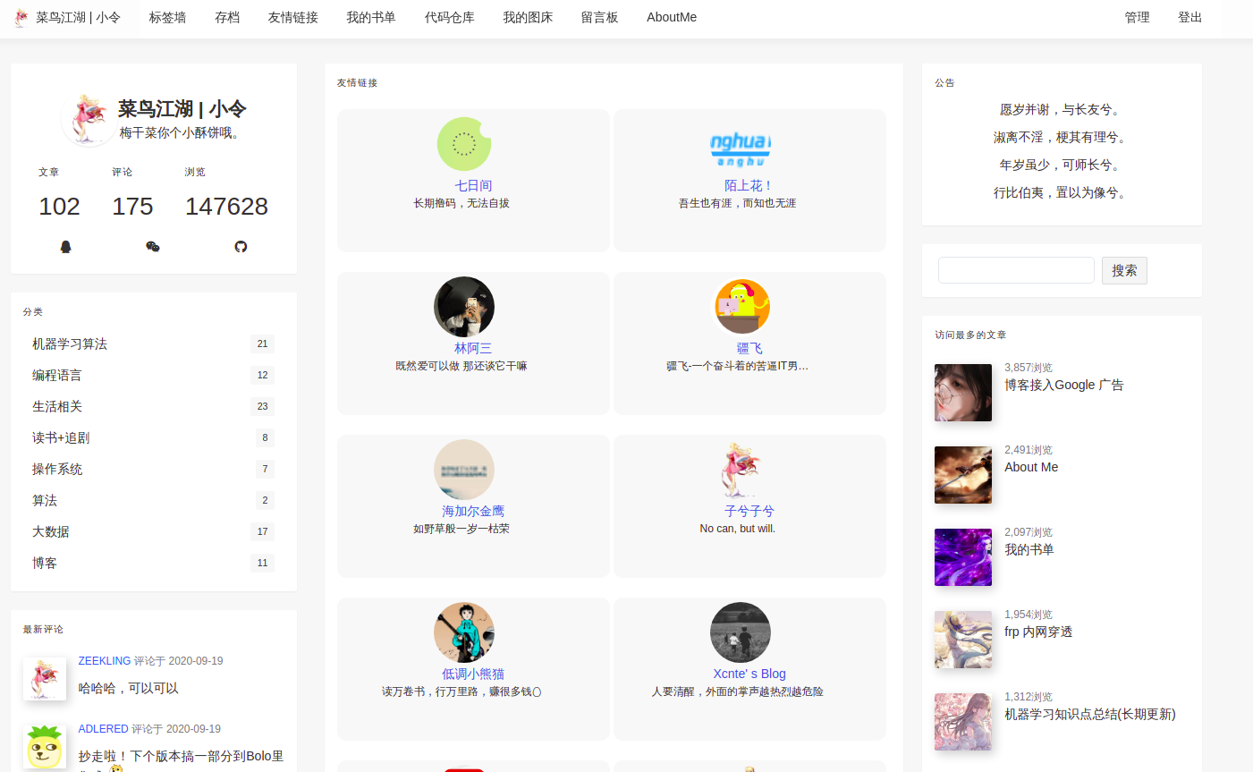
Task: Open the 算法 category
Action: (x=45, y=500)
